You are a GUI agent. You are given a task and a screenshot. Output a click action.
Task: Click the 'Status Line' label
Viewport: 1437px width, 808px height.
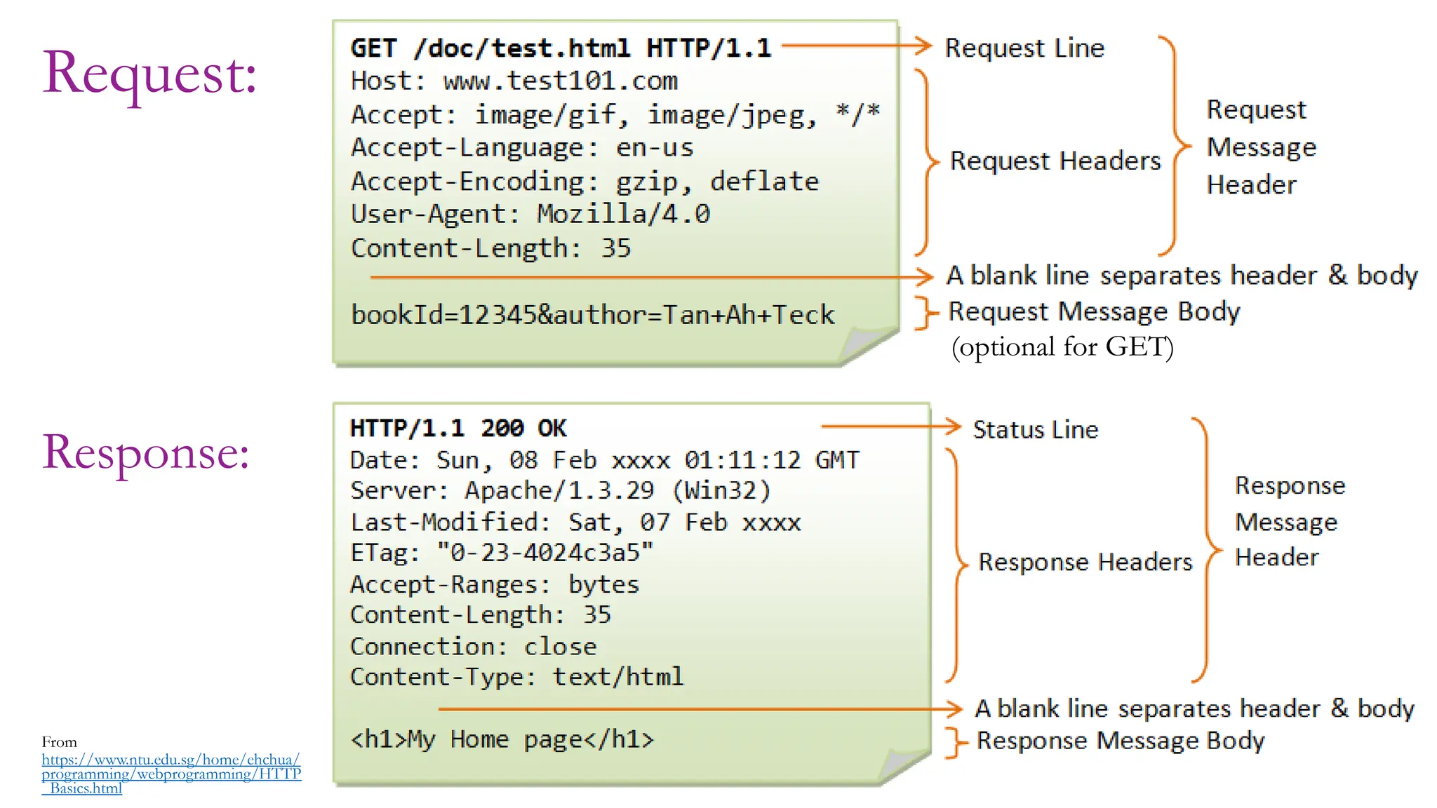click(x=1035, y=429)
